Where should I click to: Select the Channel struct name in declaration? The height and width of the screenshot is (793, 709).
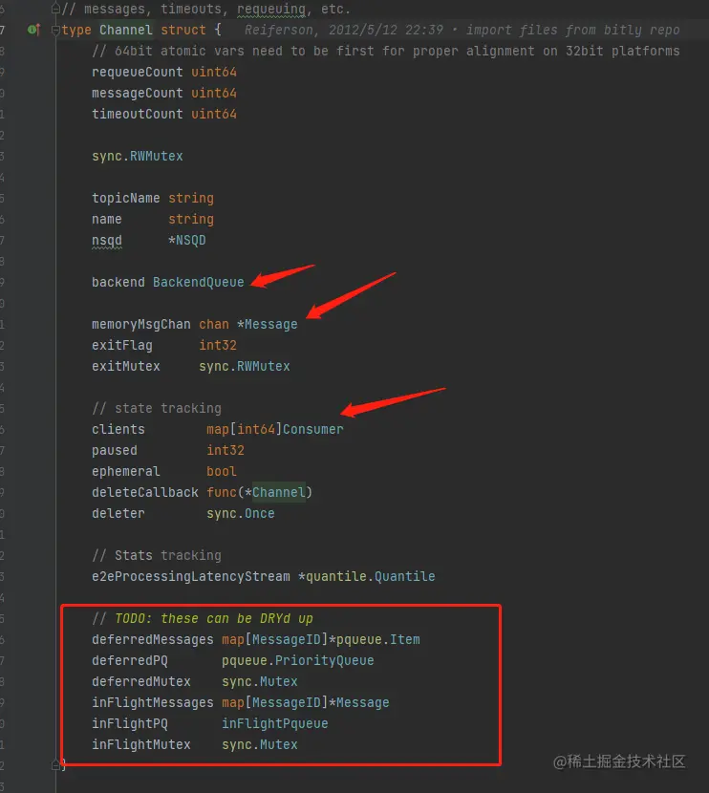pyautogui.click(x=125, y=30)
